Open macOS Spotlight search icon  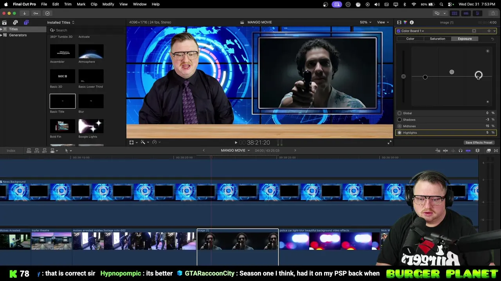[x=442, y=4]
